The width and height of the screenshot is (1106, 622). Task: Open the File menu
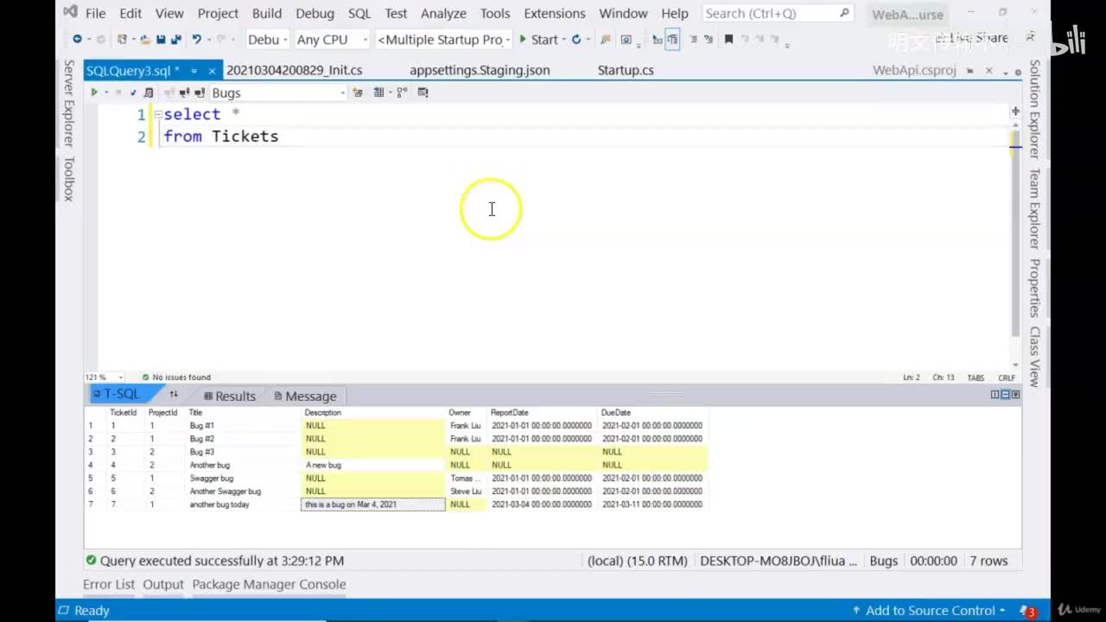pyautogui.click(x=95, y=13)
